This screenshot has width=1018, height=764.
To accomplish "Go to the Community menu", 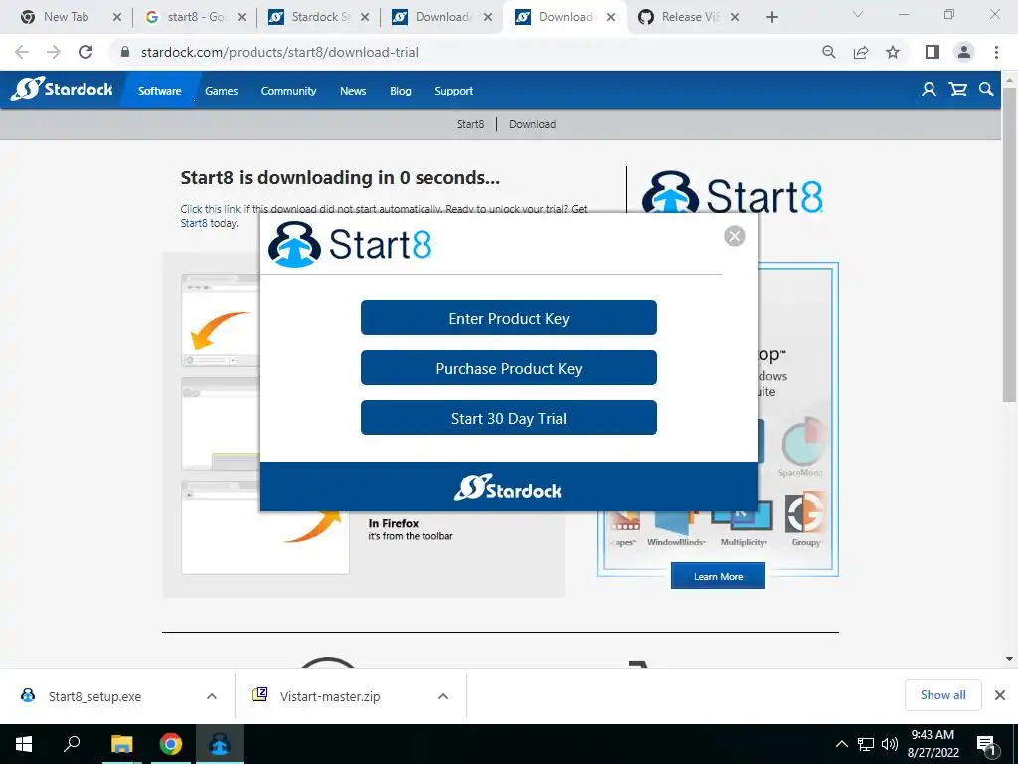I will click(x=289, y=91).
